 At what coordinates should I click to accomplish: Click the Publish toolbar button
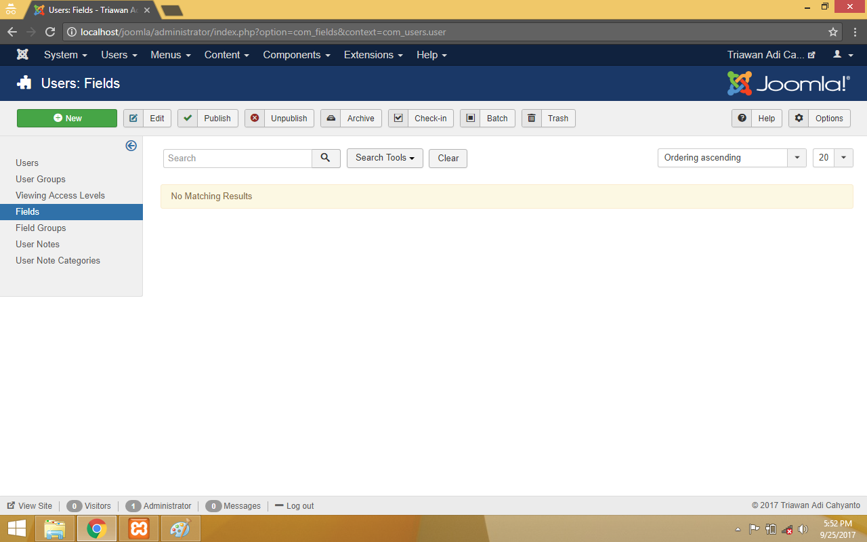coord(208,118)
